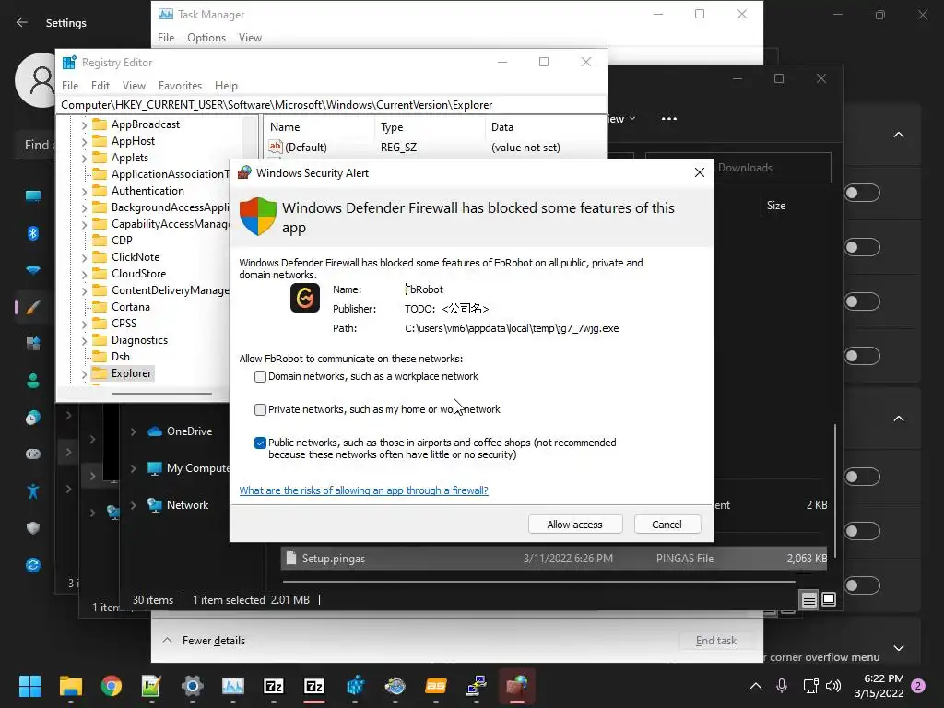944x708 pixels.
Task: Expand AppBroadcast key in registry tree
Action: pyautogui.click(x=84, y=124)
